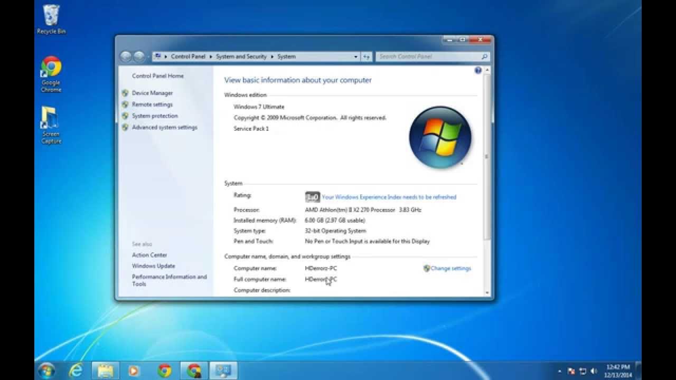The width and height of the screenshot is (676, 380).
Task: Select the Screen Capture desktop shortcut
Action: pyautogui.click(x=51, y=125)
